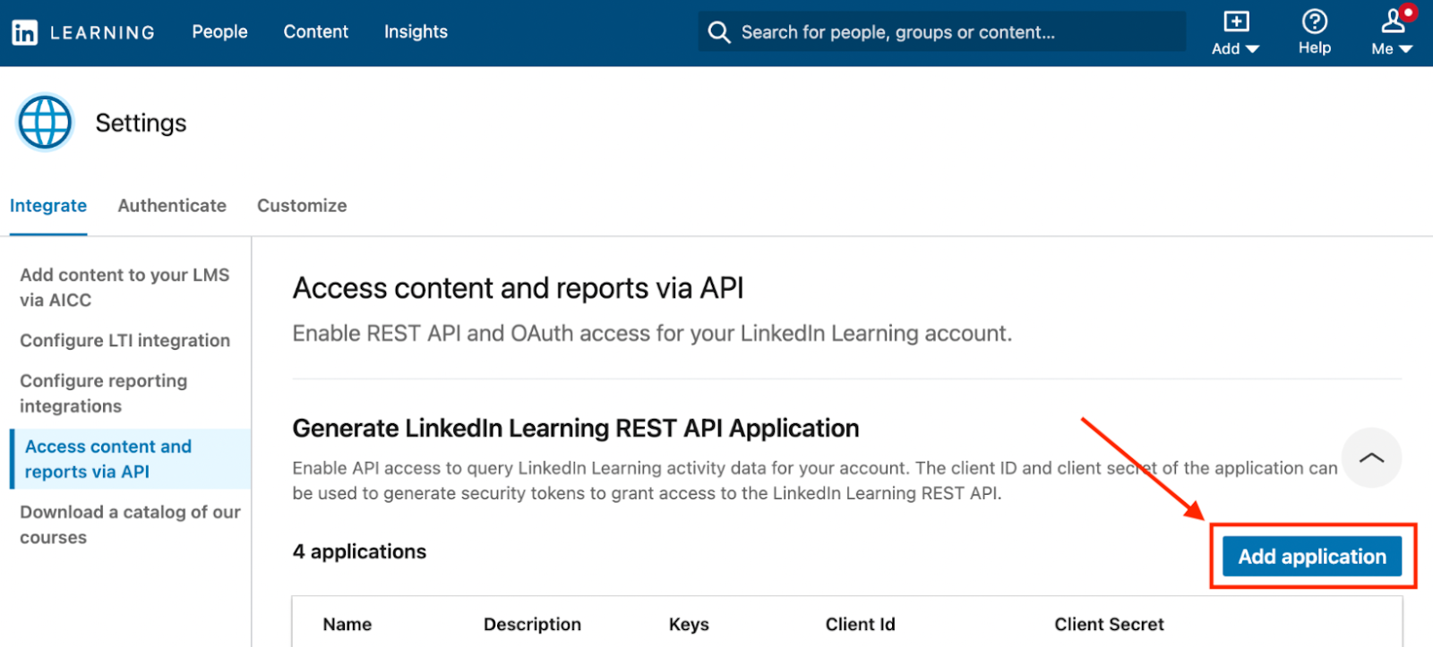
Task: Click the Keys column header
Action: pos(689,625)
